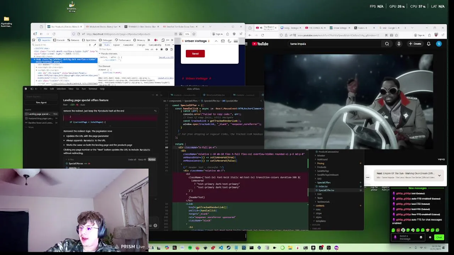
Task: Open the Selection menu in Cursor
Action: 61,89
